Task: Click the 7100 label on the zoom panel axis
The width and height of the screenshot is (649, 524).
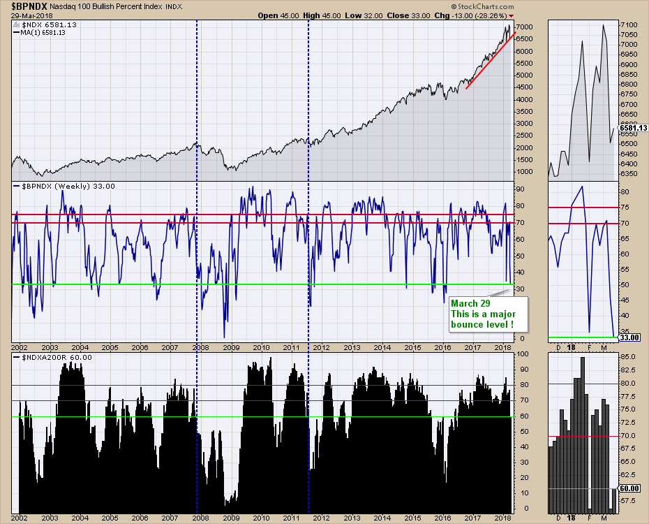Action: [629, 25]
